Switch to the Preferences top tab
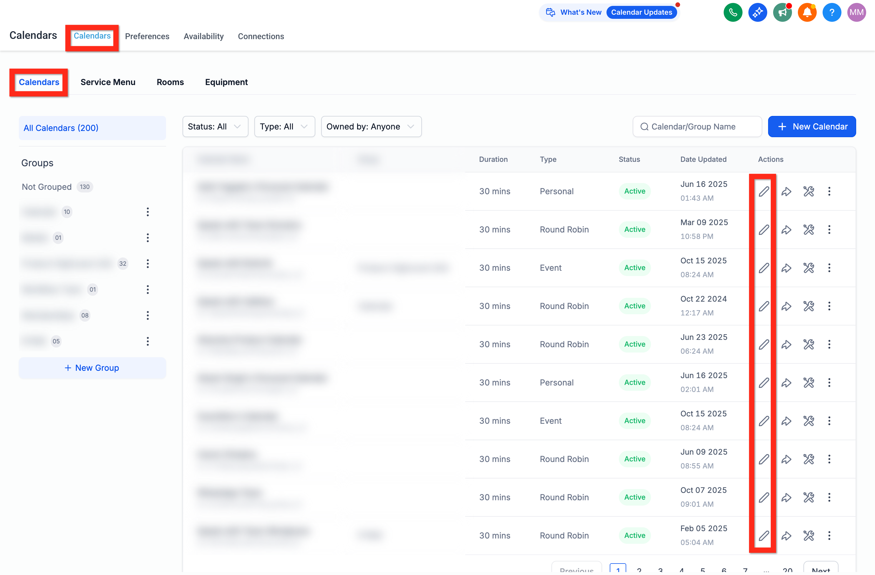 pos(147,36)
